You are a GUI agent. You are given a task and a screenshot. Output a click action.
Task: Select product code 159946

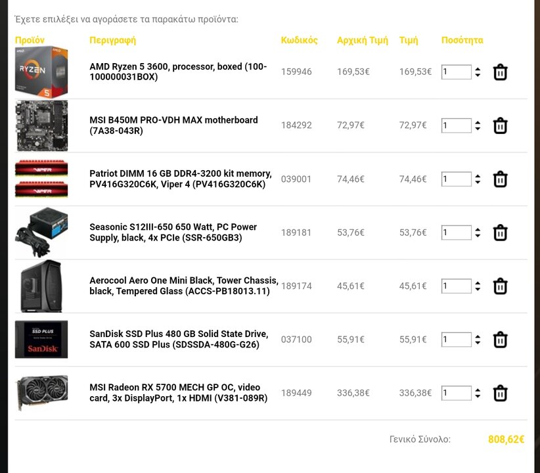point(296,72)
